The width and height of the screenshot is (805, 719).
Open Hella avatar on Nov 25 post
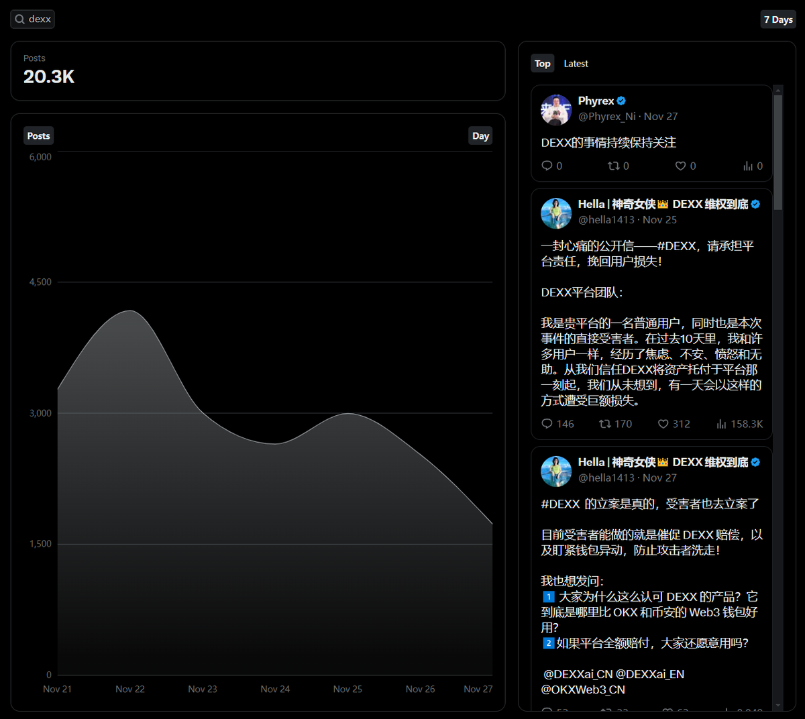tap(556, 213)
